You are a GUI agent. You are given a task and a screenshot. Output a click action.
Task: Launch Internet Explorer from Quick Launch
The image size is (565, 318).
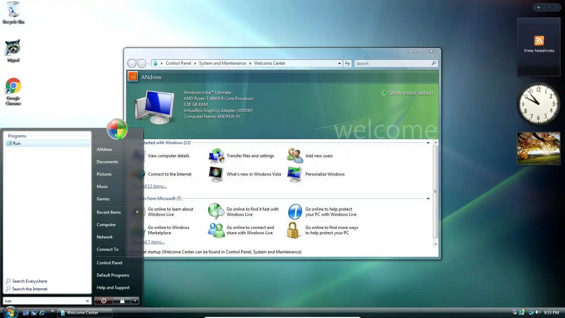tap(42, 313)
